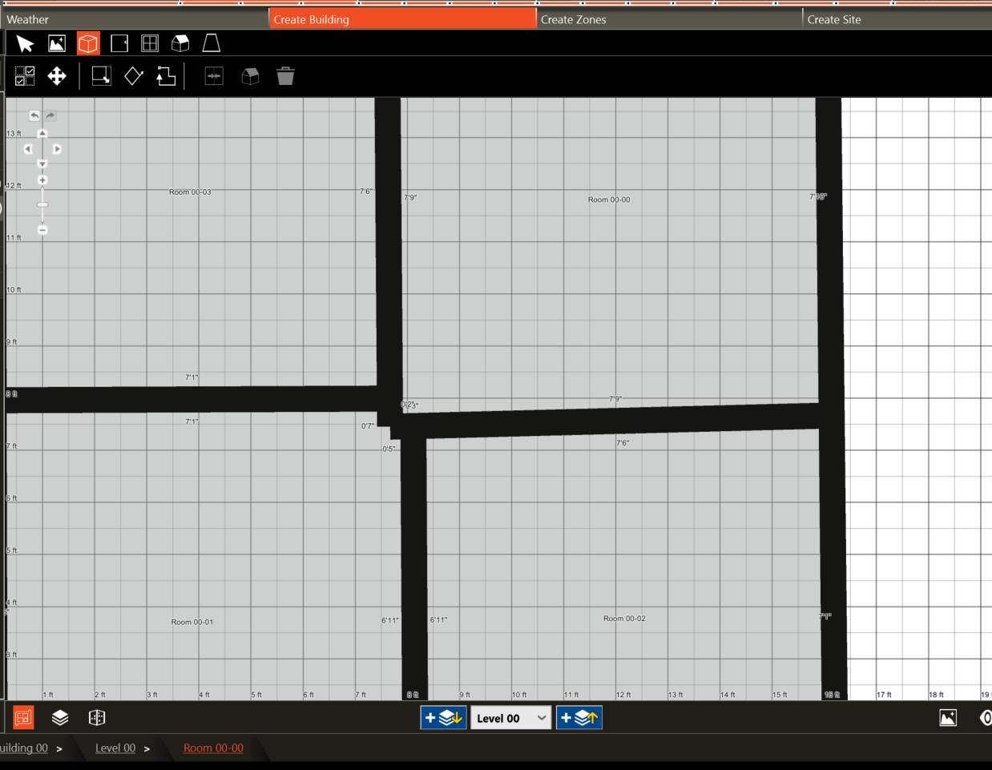The height and width of the screenshot is (770, 992).
Task: Pan the canvas up with arrow
Action: pyautogui.click(x=42, y=134)
